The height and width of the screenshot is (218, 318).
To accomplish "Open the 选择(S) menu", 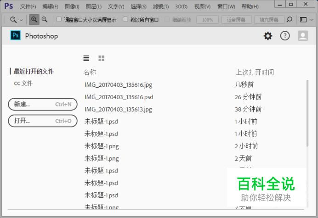I will click(x=138, y=6).
